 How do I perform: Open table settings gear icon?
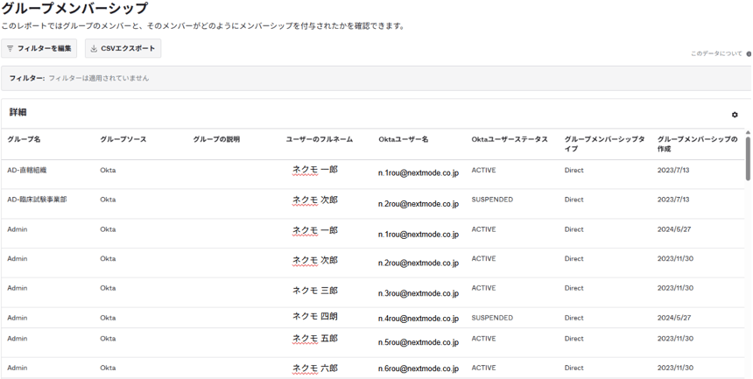tap(735, 115)
